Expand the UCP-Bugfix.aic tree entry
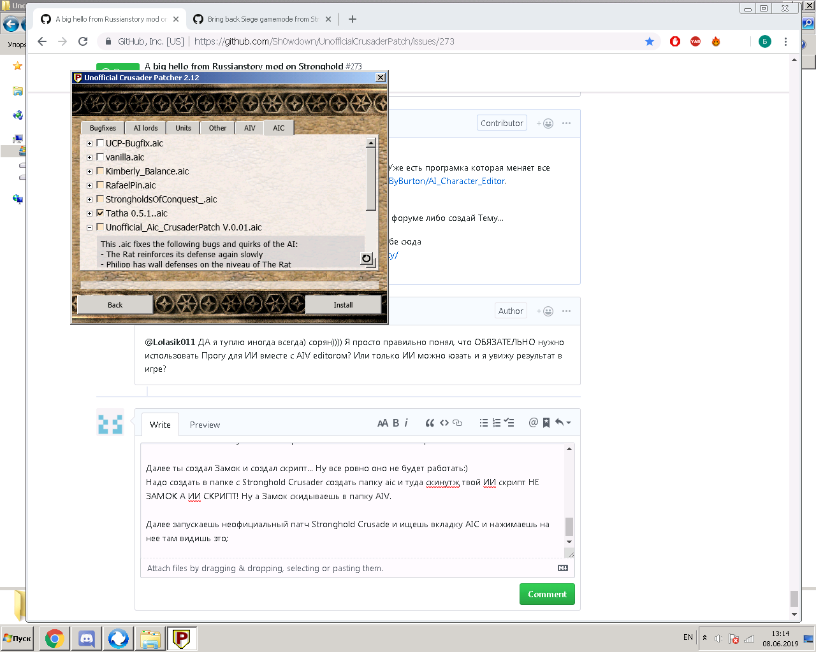 pyautogui.click(x=89, y=143)
